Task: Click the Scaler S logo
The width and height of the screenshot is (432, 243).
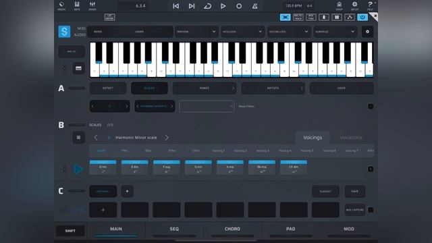Action: point(65,32)
